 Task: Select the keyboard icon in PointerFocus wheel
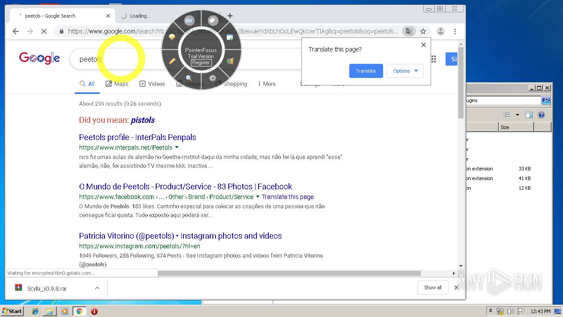click(189, 20)
